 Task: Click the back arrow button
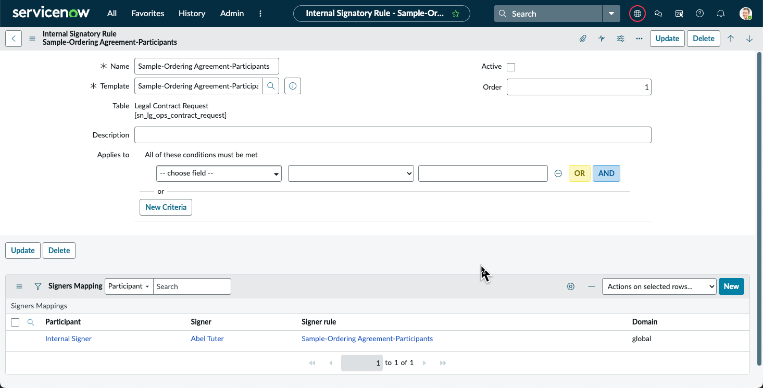click(x=14, y=39)
